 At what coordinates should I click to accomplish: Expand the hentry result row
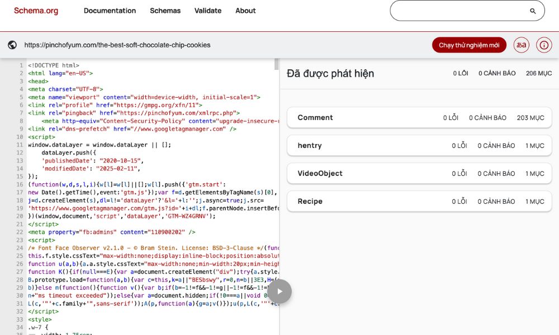pyautogui.click(x=419, y=146)
